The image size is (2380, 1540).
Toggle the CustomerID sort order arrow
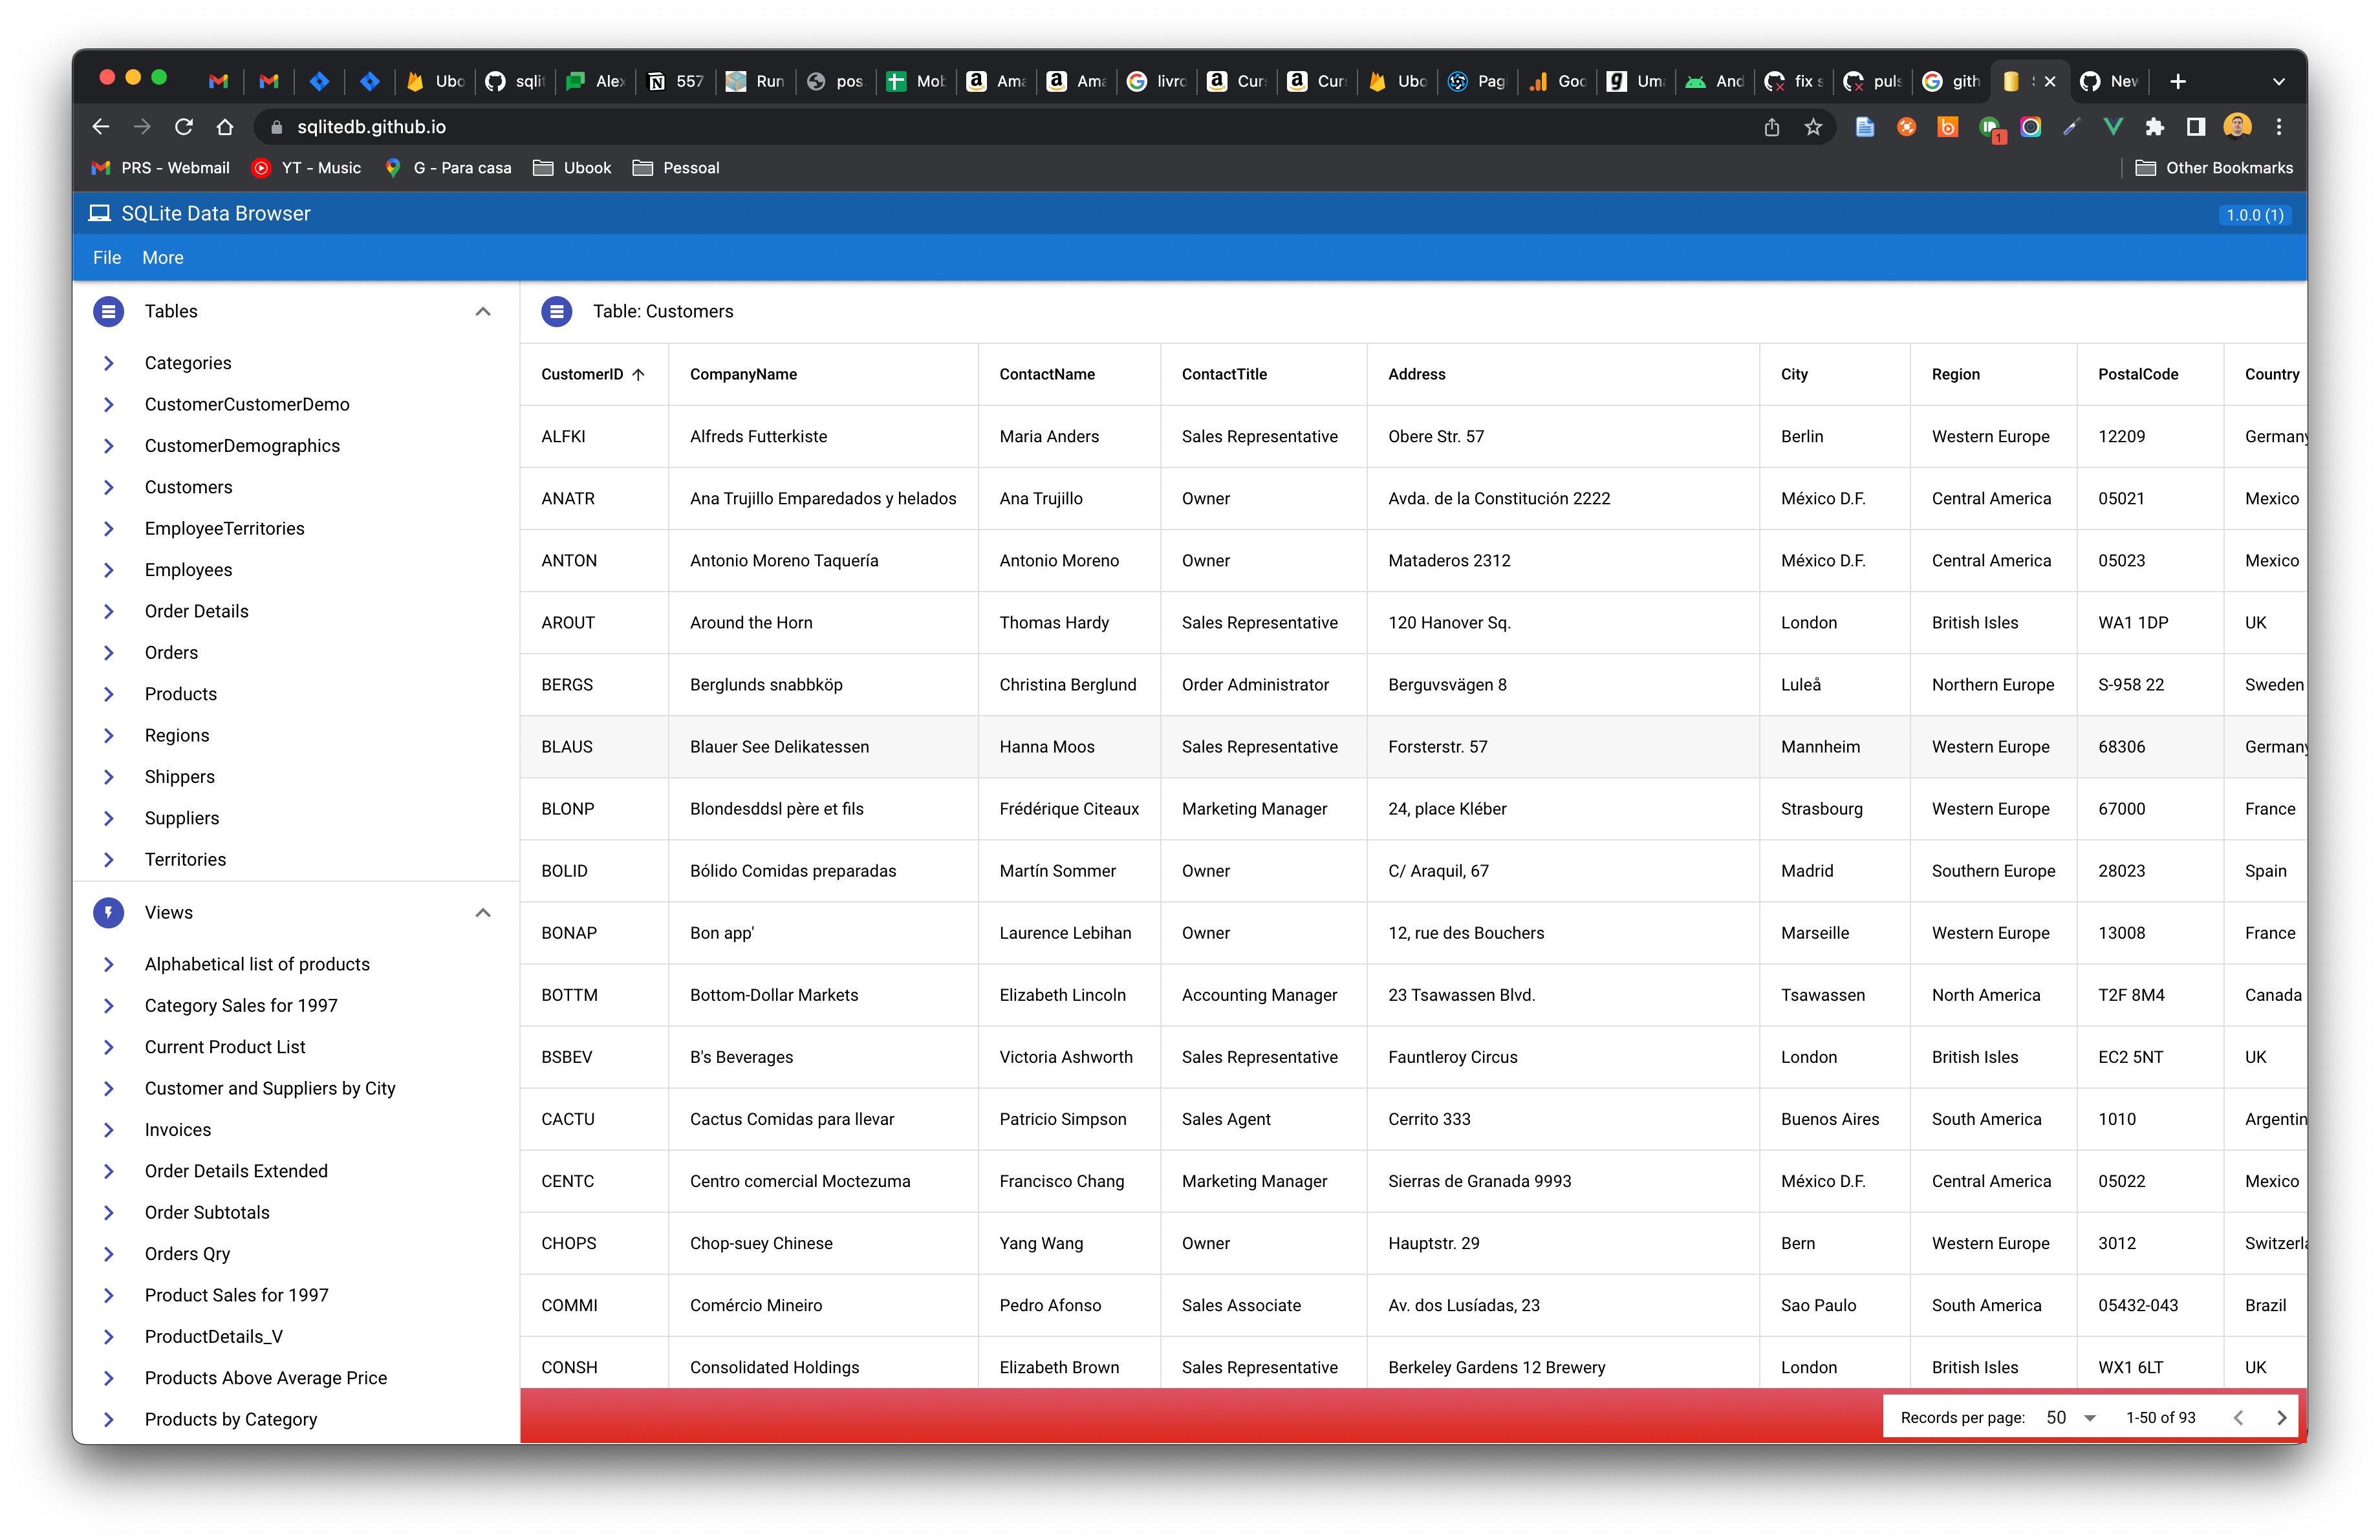click(x=637, y=374)
